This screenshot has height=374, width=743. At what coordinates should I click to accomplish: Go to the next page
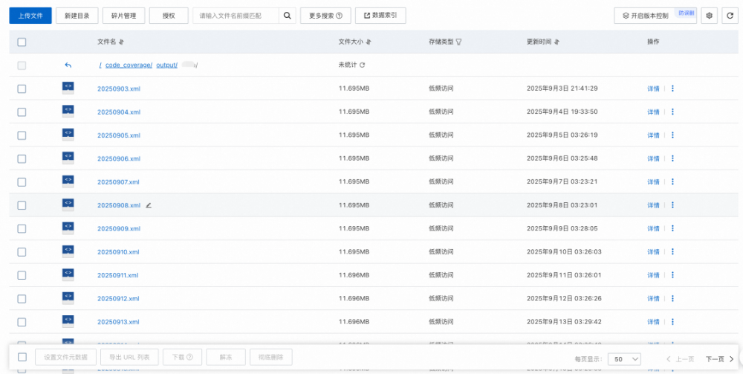click(x=719, y=358)
